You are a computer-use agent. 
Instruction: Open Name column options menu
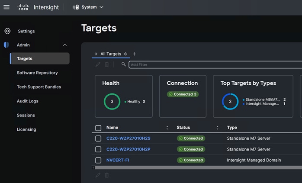click(167, 128)
